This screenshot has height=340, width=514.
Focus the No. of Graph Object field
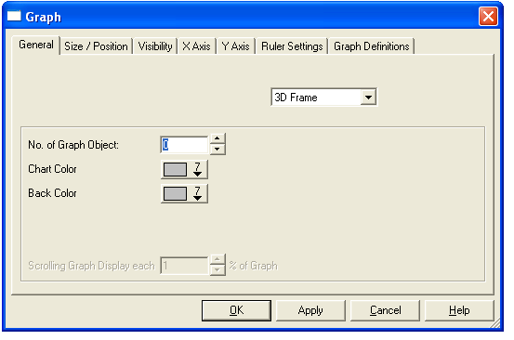(x=185, y=144)
